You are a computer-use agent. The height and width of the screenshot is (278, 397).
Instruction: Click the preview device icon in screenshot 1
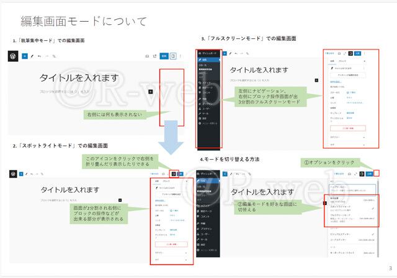[x=147, y=56]
